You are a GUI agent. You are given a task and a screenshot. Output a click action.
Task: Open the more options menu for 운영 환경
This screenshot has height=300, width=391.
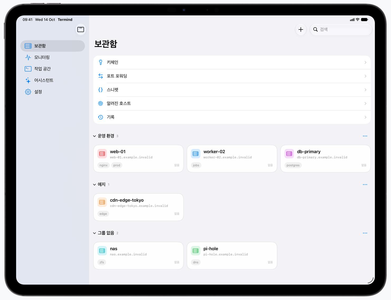coord(365,136)
